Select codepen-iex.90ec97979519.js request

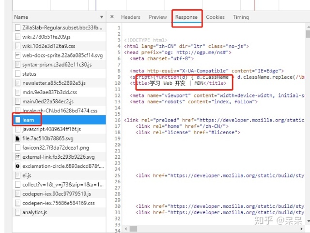click(x=57, y=194)
